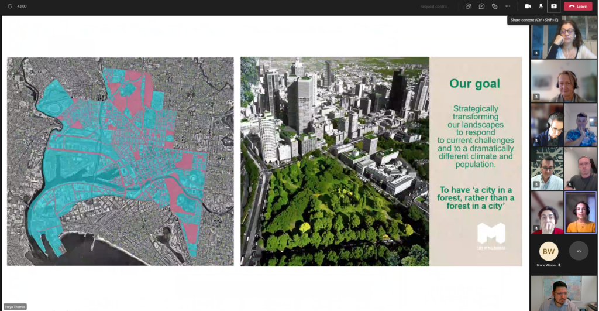Click the Freya Thomas presenter name label
The width and height of the screenshot is (599, 311).
(x=15, y=306)
